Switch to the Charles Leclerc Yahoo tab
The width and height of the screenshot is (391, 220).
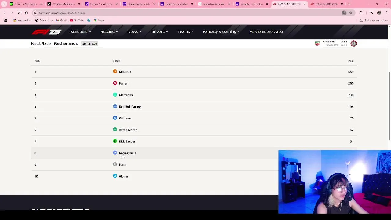point(139,4)
